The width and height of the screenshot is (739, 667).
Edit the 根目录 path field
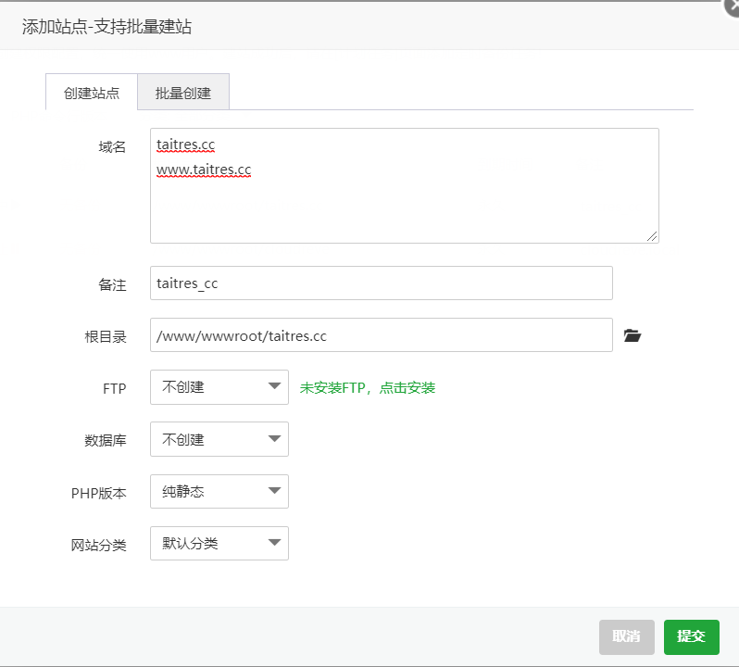click(382, 334)
